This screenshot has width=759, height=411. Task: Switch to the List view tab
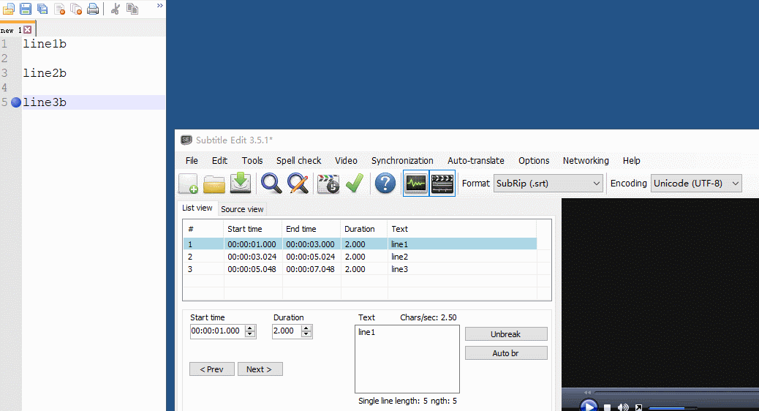coord(197,208)
